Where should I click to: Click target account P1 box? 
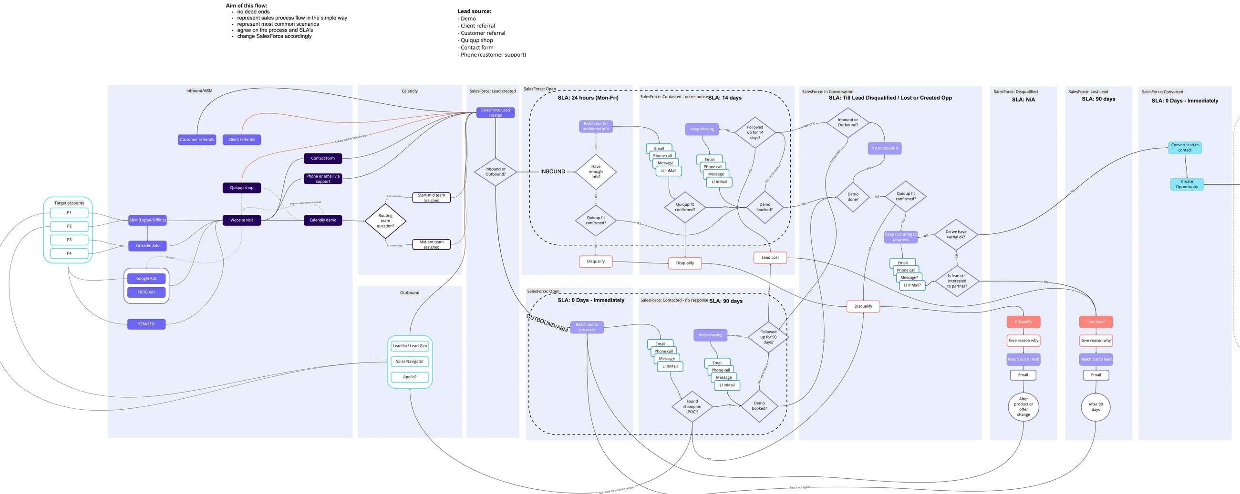click(69, 212)
